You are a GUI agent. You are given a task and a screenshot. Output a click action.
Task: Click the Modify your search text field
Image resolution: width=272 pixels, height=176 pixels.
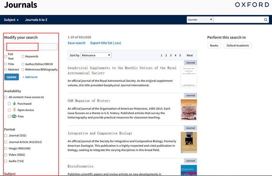31,47
